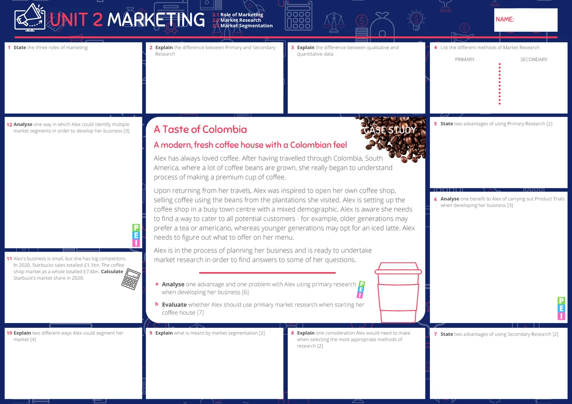Viewport: 572px width, 404px height.
Task: Click case study question b starting "Evaluate whether Alex"
Action: tap(260, 308)
